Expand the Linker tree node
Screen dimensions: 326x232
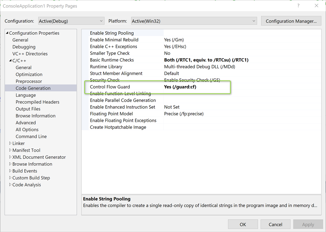(x=10, y=143)
